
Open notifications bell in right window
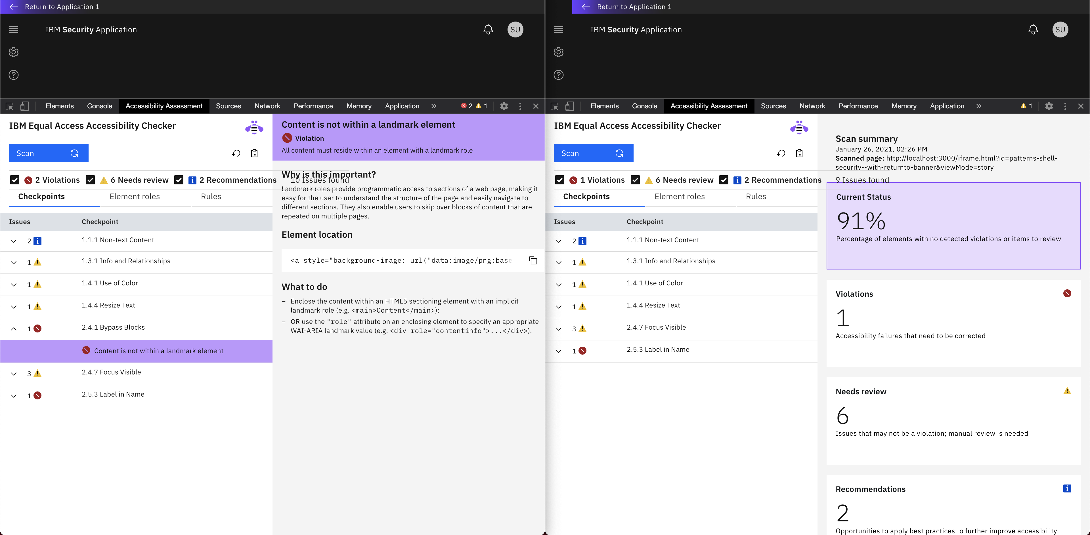pyautogui.click(x=1033, y=30)
